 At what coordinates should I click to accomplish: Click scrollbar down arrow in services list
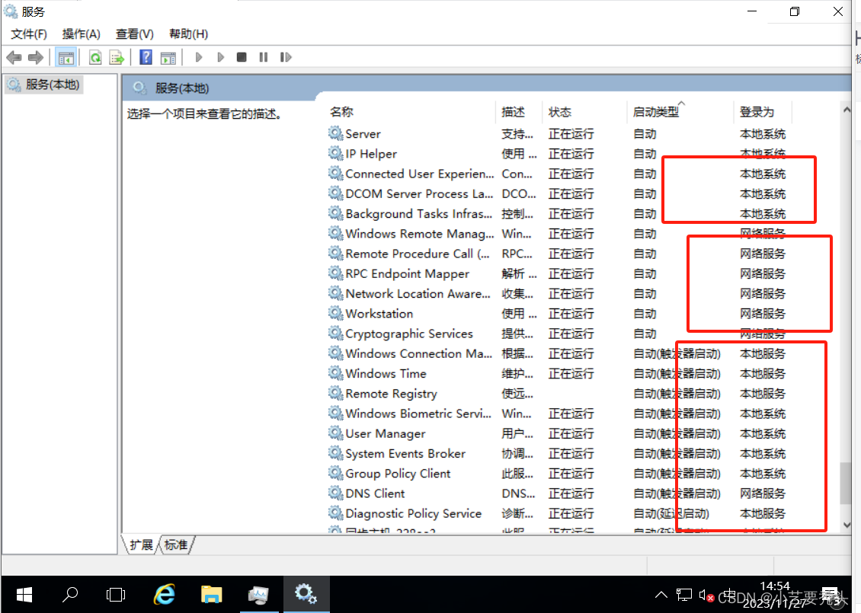click(x=847, y=525)
